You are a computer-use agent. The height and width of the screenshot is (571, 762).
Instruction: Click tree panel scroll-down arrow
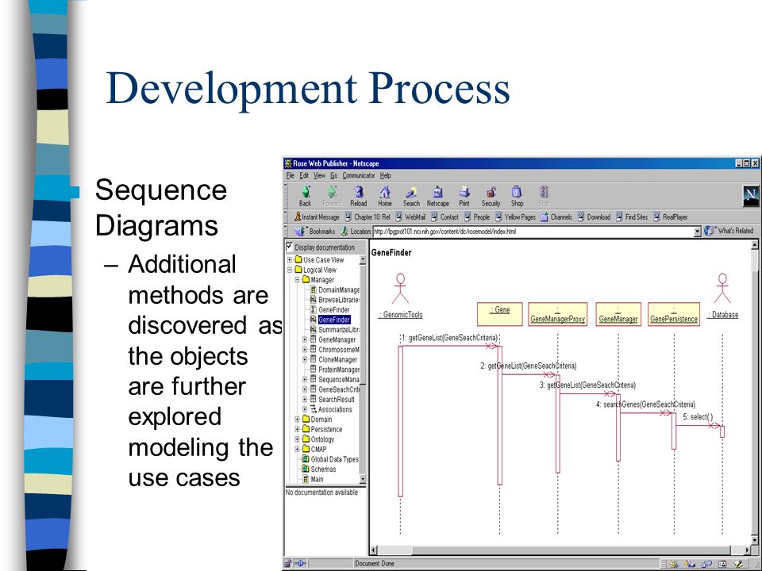pos(362,479)
